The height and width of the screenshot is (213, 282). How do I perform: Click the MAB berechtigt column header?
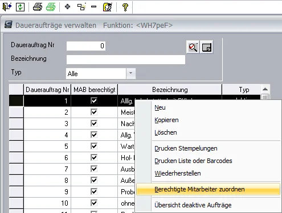(95, 90)
